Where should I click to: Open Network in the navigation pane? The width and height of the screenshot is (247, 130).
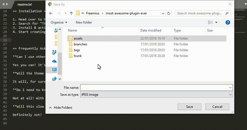(x=54, y=79)
